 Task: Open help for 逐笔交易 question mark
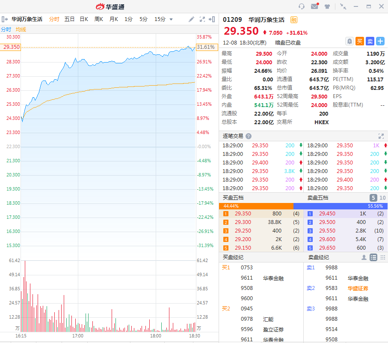(249, 136)
